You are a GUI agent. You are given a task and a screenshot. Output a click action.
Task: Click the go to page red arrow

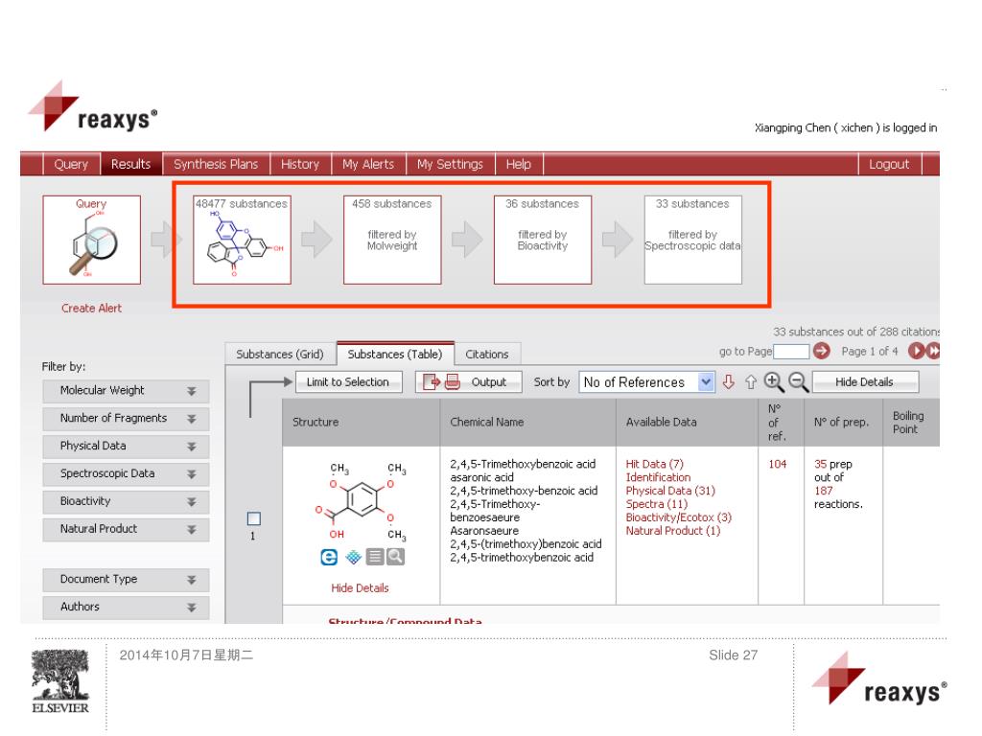coord(822,351)
